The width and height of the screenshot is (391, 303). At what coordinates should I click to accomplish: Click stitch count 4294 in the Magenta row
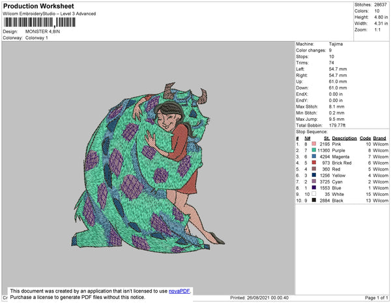point(325,157)
